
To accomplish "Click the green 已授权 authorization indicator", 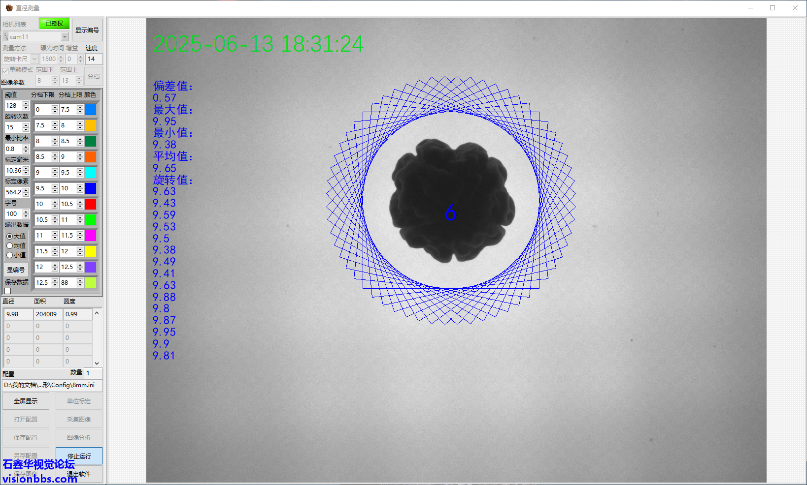I will 54,23.
